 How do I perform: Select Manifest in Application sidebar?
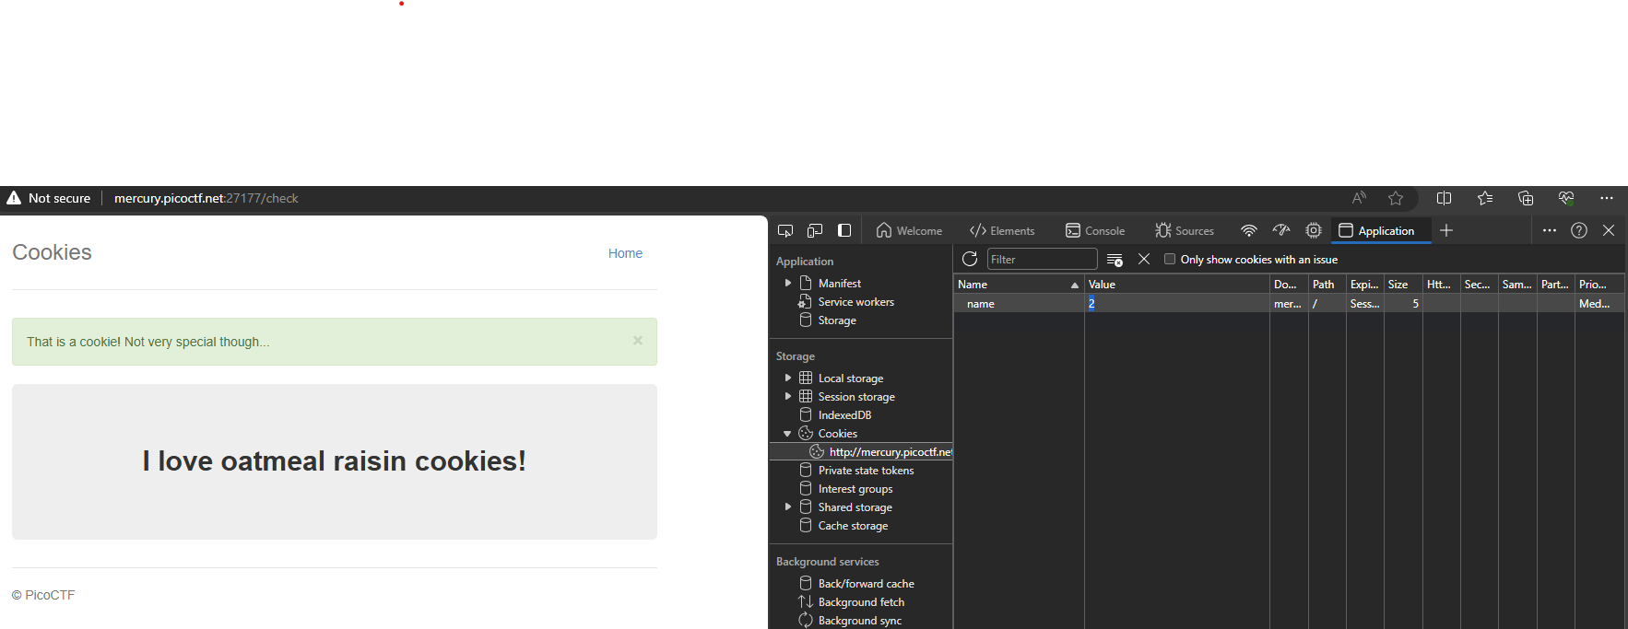pos(839,284)
